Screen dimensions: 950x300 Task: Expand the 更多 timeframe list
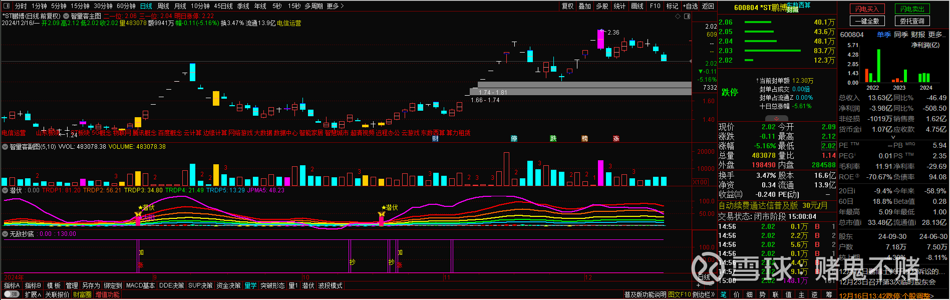click(x=335, y=6)
